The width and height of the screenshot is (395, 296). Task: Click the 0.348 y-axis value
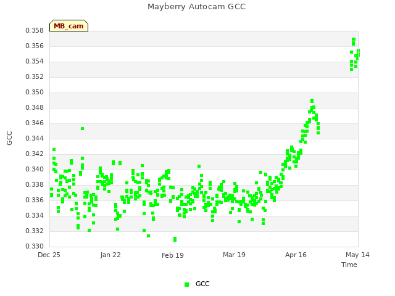tap(35, 107)
